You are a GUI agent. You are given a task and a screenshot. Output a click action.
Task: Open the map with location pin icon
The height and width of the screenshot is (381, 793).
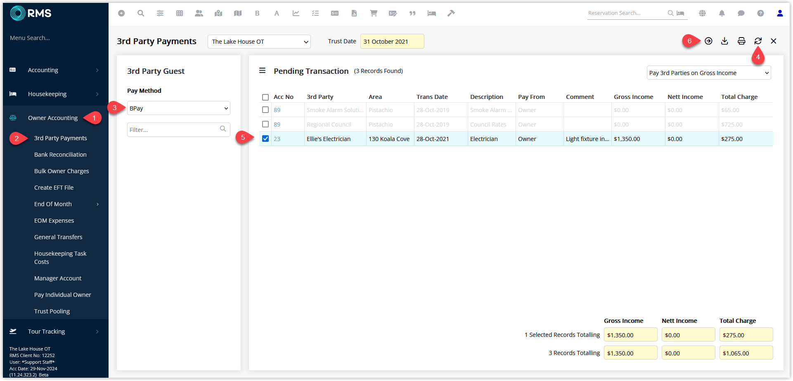[x=218, y=13]
